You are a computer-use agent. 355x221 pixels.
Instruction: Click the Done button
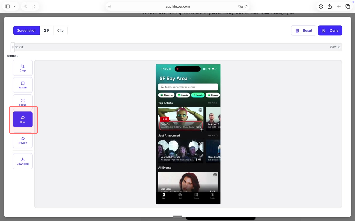pos(330,30)
